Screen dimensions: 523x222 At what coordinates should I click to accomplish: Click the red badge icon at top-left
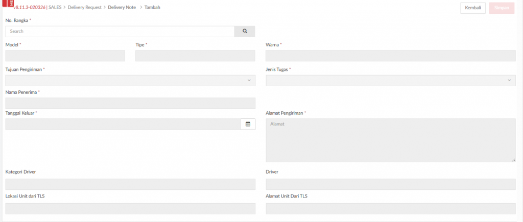click(x=11, y=4)
